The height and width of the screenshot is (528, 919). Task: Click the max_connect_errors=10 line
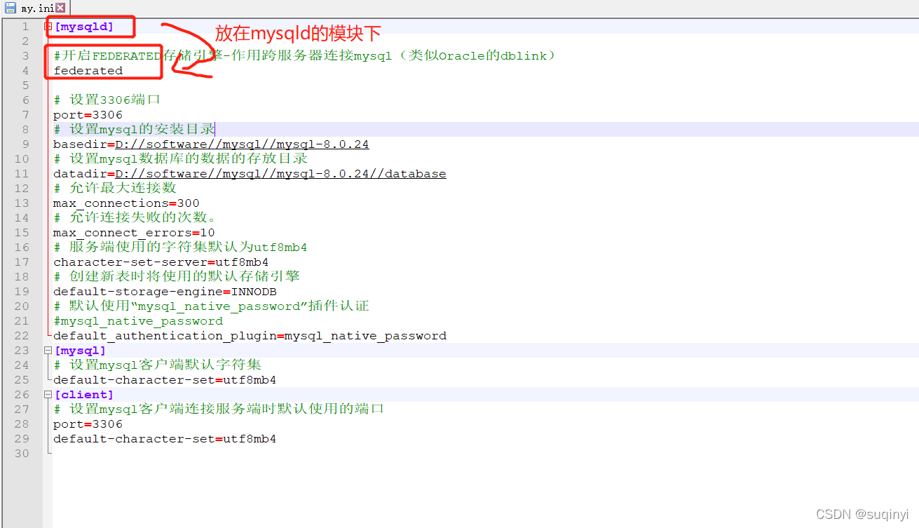point(134,233)
